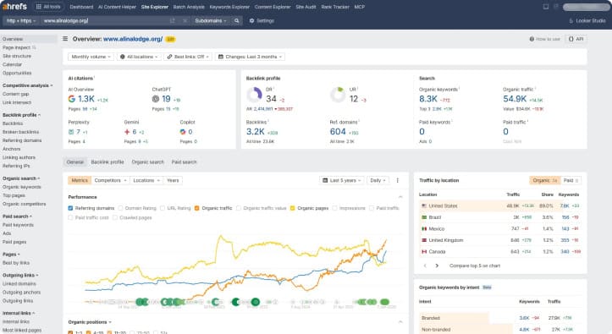Open Last 5 years date range dropdown

click(342, 180)
